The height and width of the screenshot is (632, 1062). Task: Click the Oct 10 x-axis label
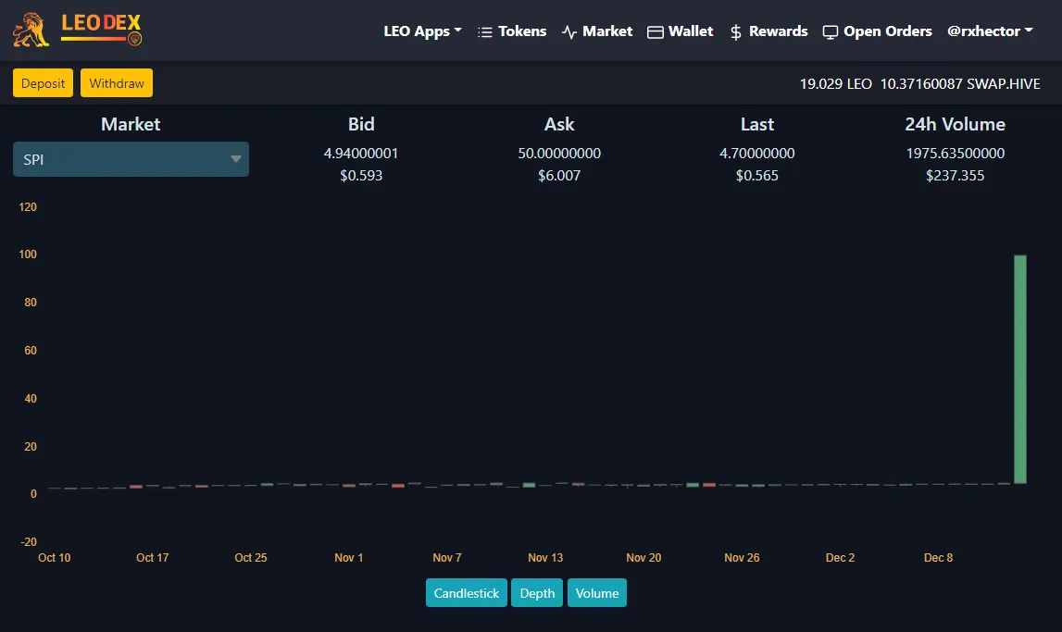pyautogui.click(x=55, y=558)
